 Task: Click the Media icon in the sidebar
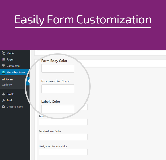tap(3, 53)
